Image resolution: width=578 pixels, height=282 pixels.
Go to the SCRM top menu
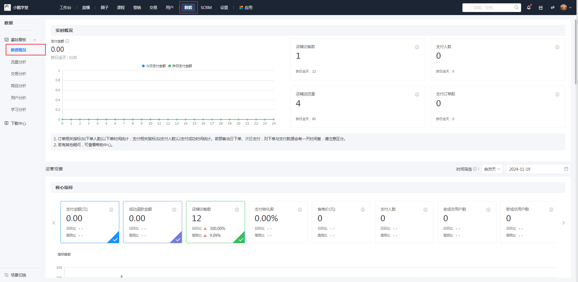tap(206, 8)
